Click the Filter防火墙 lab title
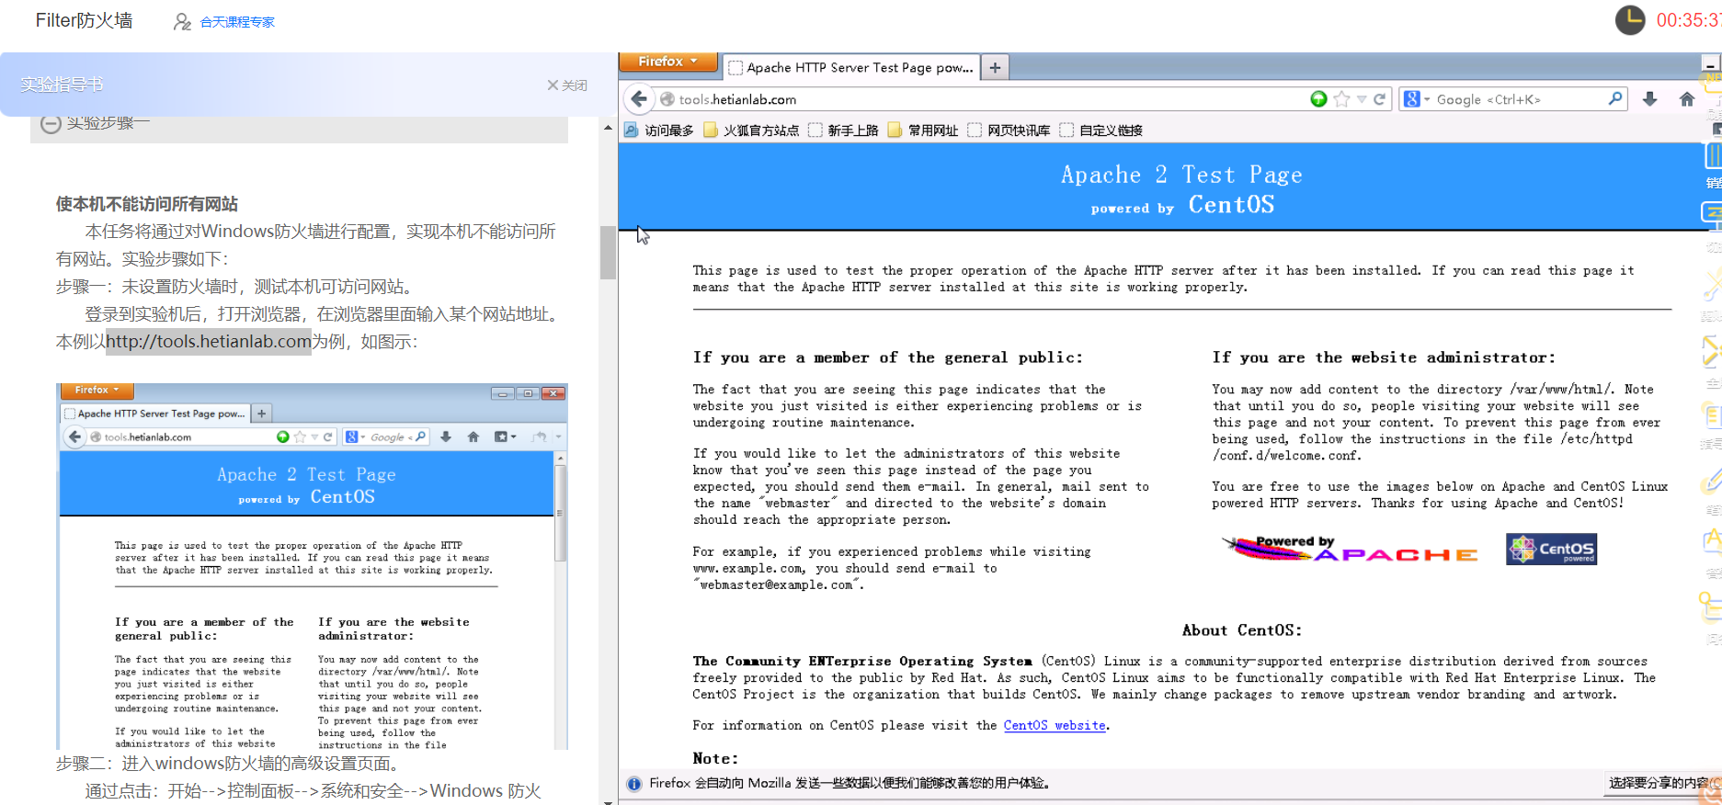 [84, 20]
